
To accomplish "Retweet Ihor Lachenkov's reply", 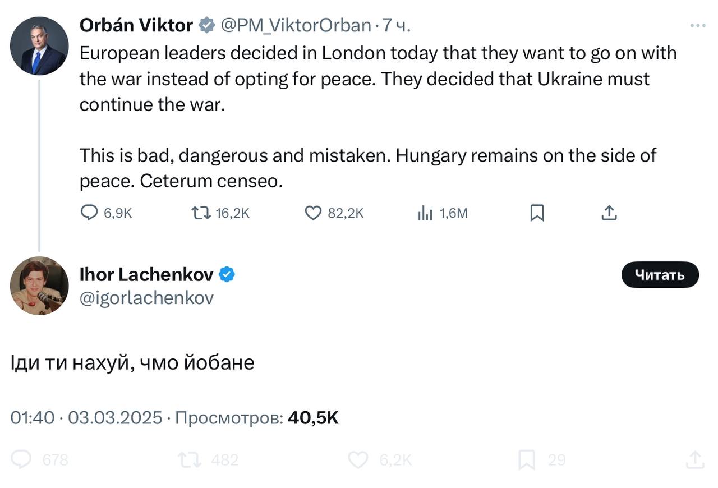I will pos(190,460).
